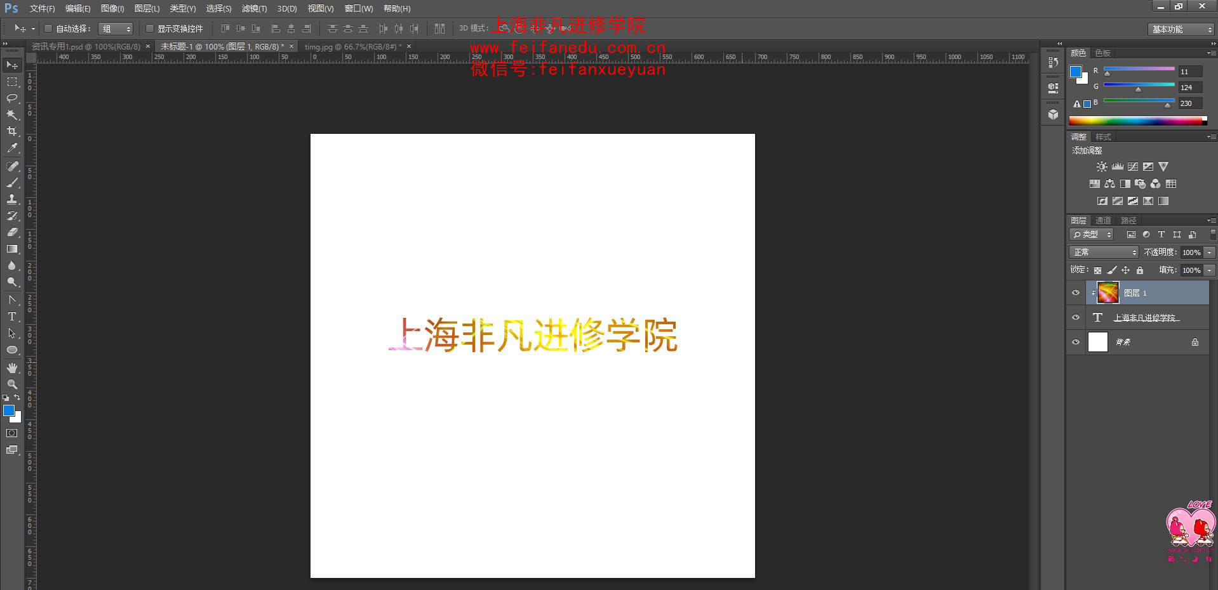Click the foreground color swatch in toolbox
The width and height of the screenshot is (1218, 590).
coord(9,410)
